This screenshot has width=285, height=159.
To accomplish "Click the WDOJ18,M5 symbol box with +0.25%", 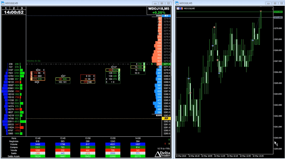I will 159,10.
